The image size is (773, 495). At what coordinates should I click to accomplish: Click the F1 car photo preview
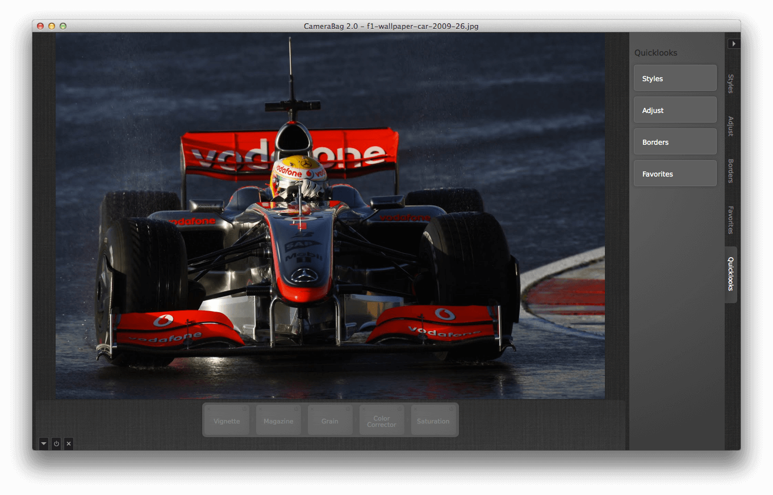[x=330, y=216]
